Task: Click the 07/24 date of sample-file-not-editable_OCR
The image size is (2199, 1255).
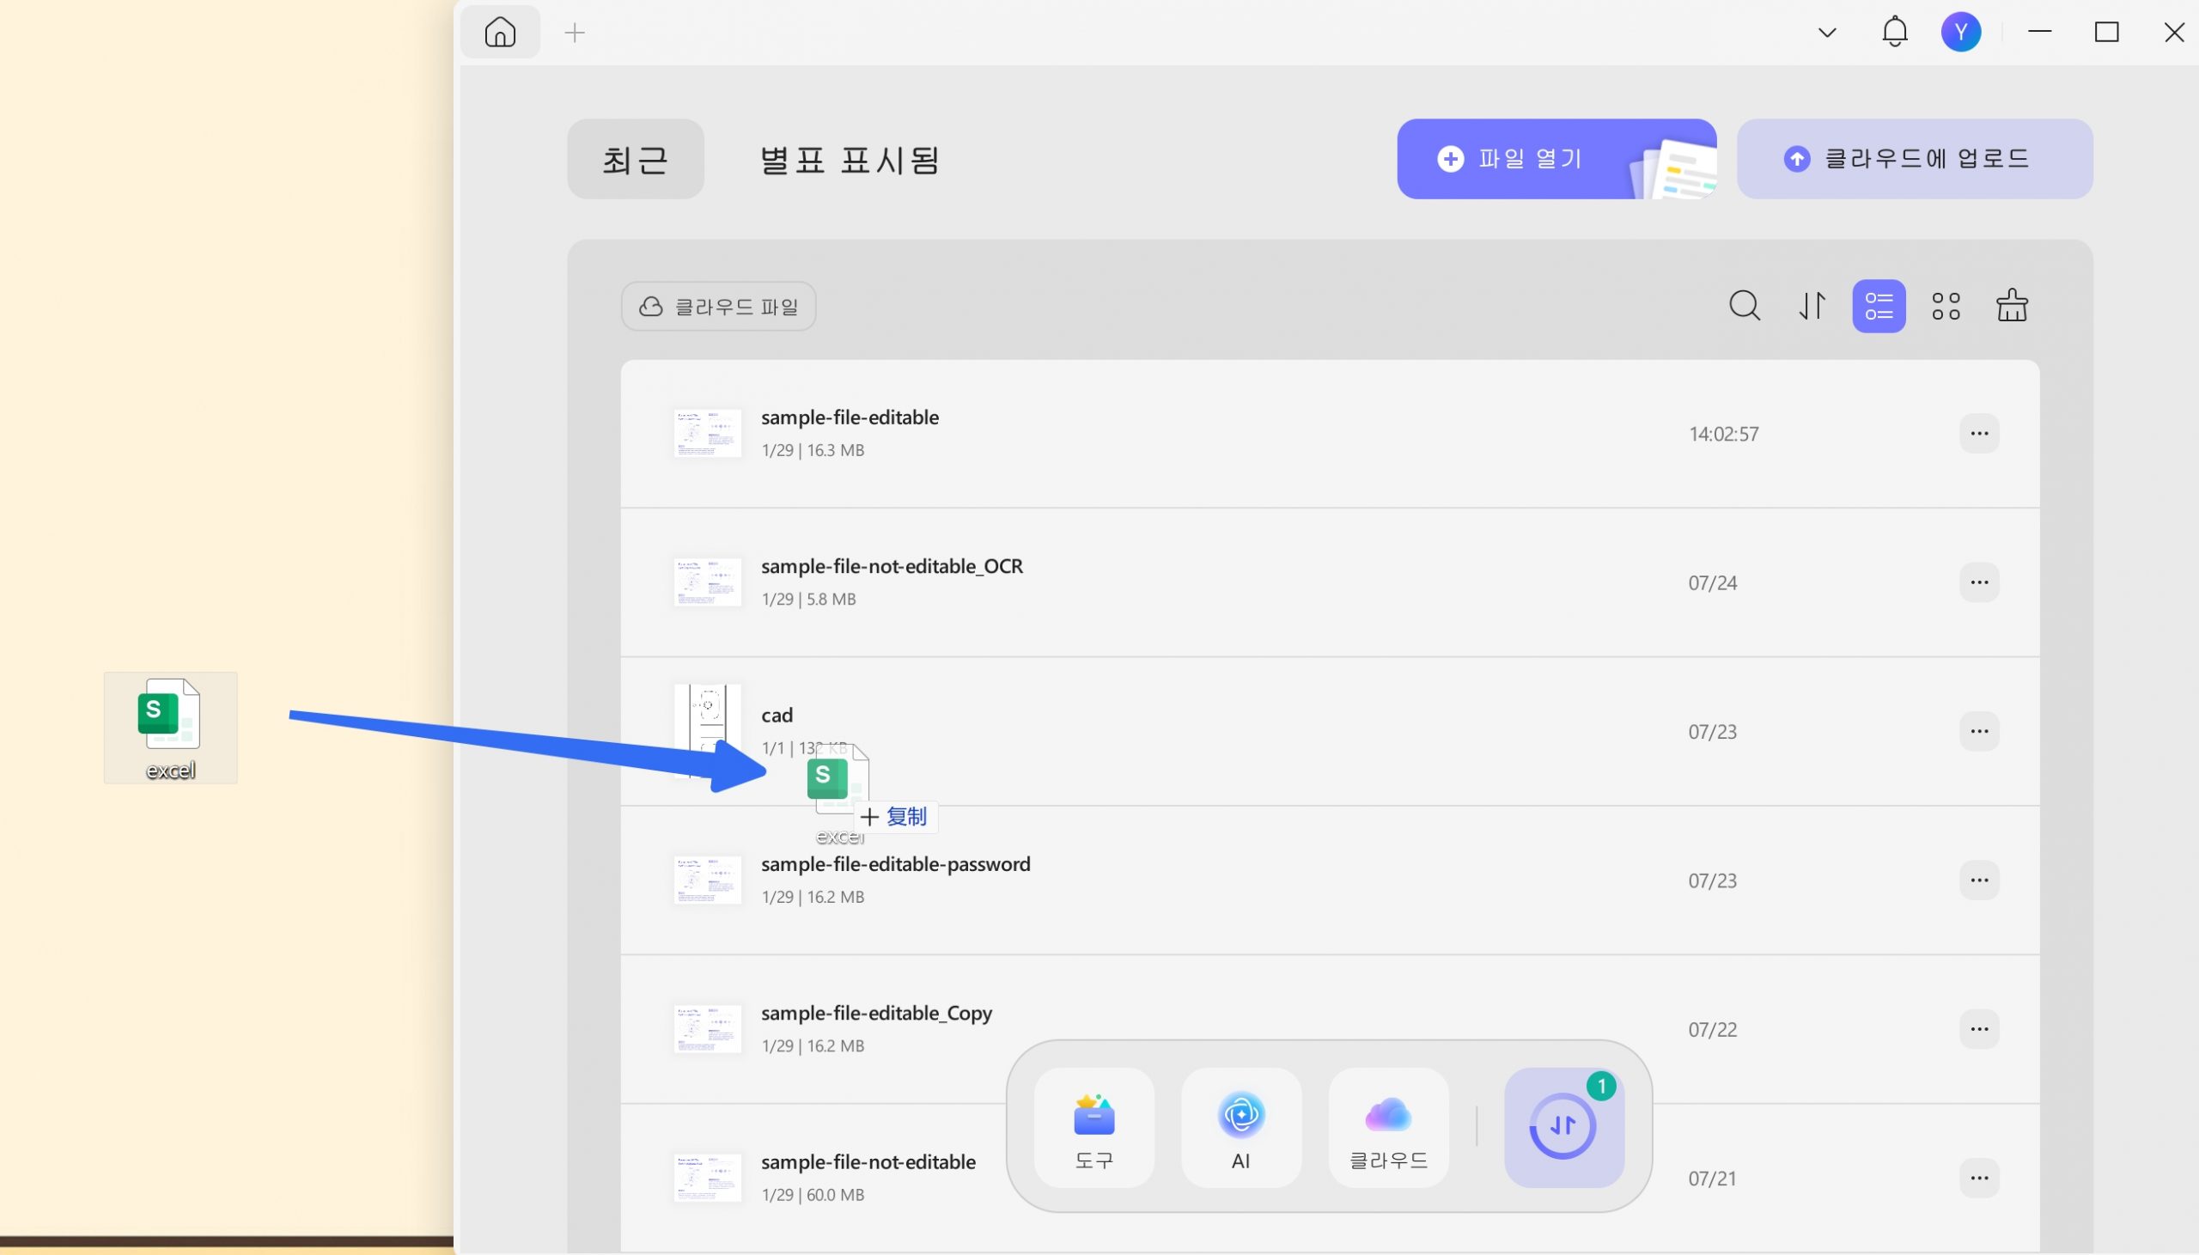Action: click(x=1712, y=583)
